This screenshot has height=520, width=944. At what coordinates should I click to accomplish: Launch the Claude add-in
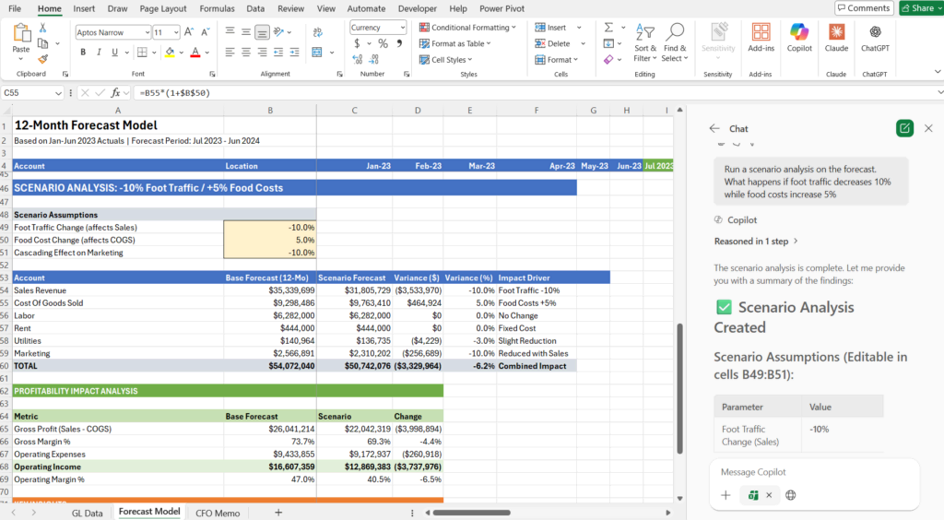click(x=836, y=37)
